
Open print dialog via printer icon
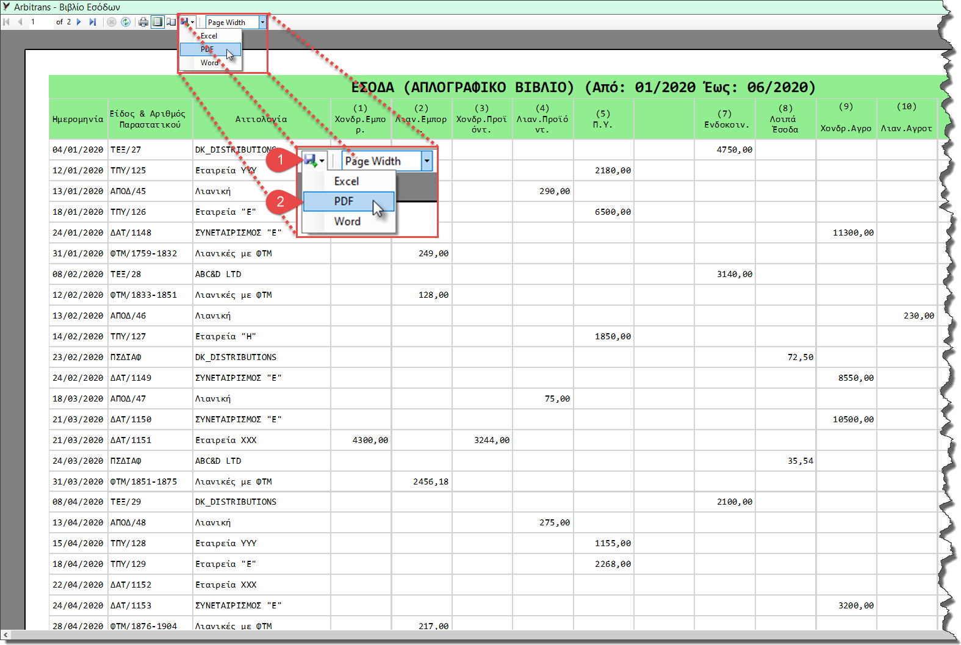[143, 22]
